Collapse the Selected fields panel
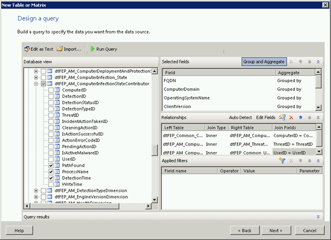 [x=318, y=62]
